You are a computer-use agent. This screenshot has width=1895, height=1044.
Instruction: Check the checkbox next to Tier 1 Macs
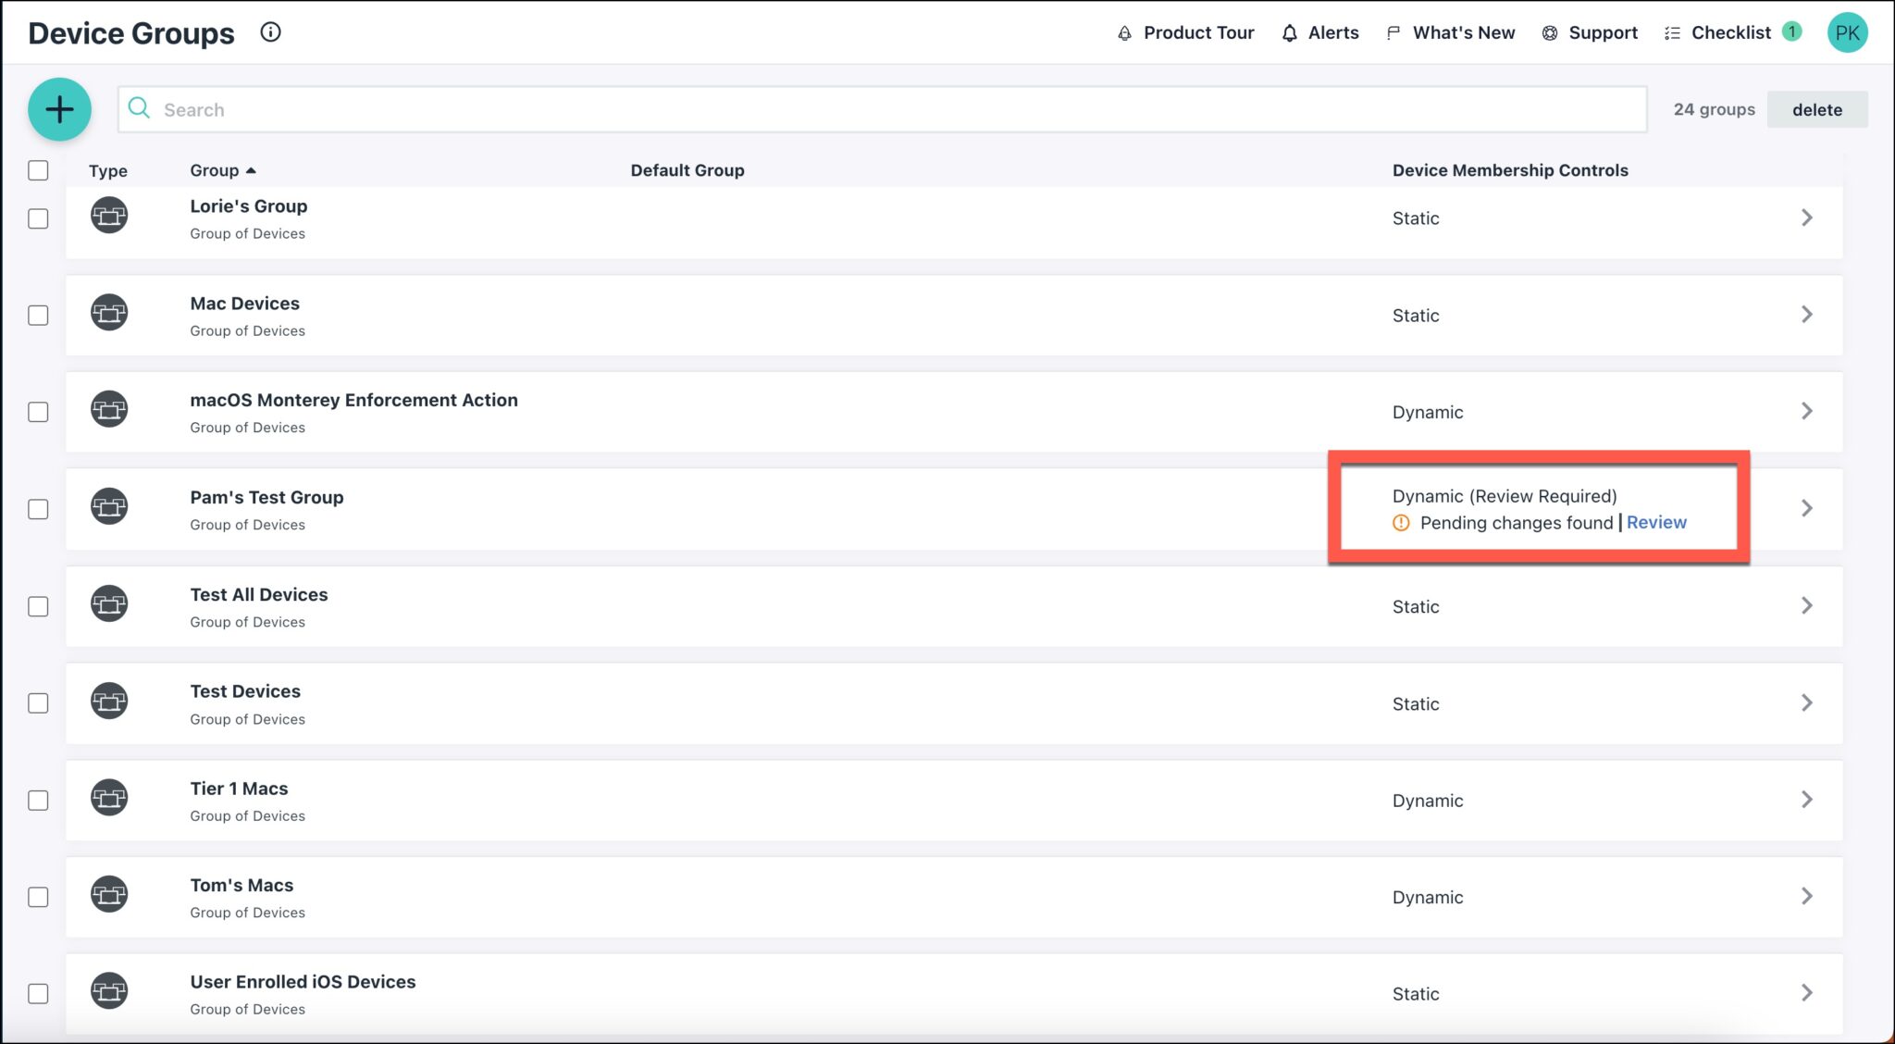tap(38, 801)
